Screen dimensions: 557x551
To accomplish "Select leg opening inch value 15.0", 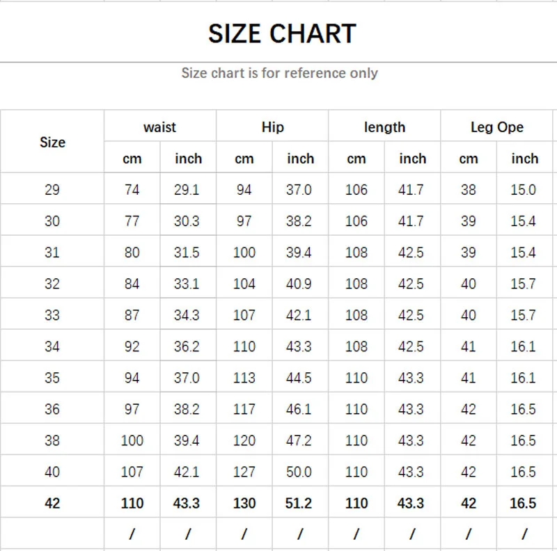I will pyautogui.click(x=523, y=190).
